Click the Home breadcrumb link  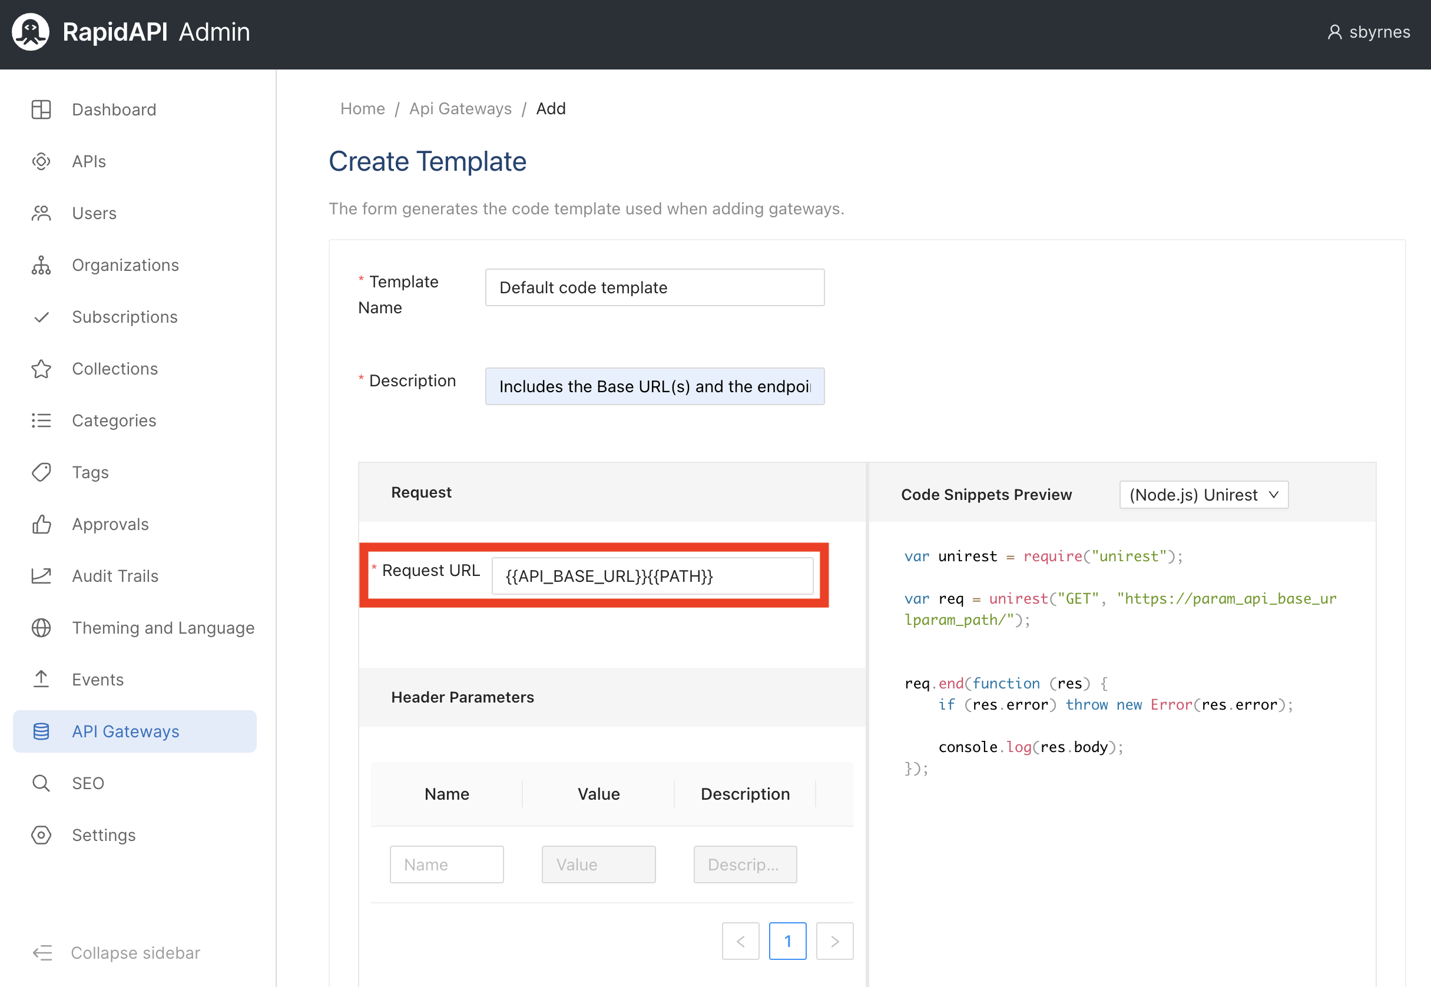pos(362,109)
